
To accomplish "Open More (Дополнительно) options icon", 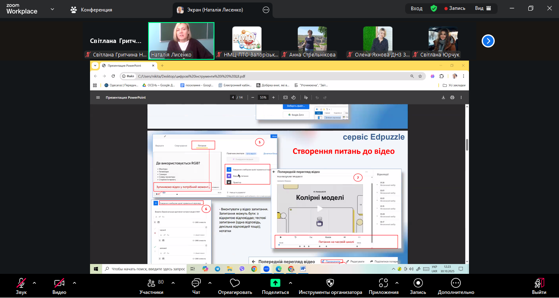I will click(455, 283).
